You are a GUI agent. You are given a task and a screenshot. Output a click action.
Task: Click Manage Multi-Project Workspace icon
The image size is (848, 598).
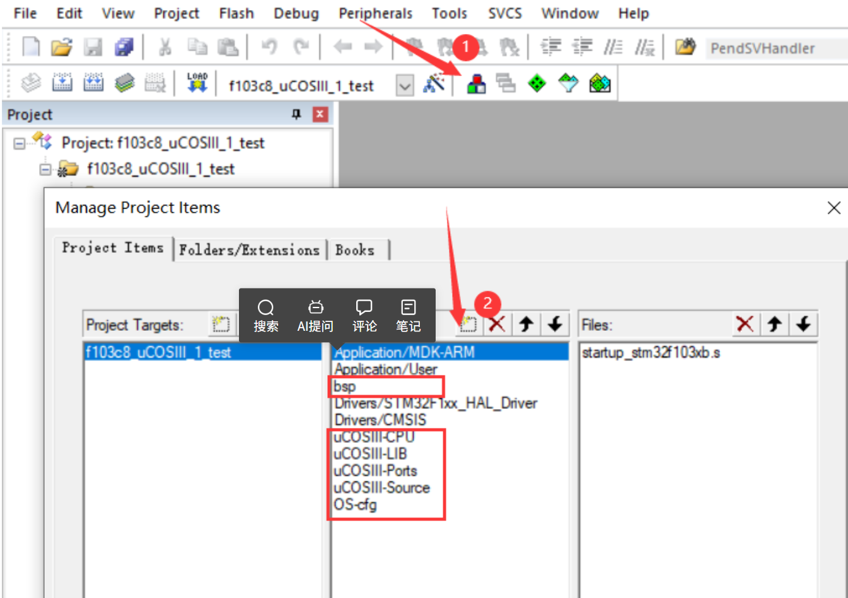click(506, 83)
